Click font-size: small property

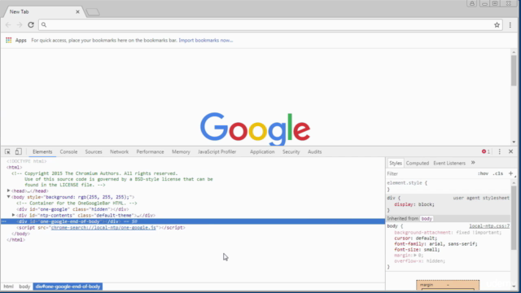click(417, 250)
